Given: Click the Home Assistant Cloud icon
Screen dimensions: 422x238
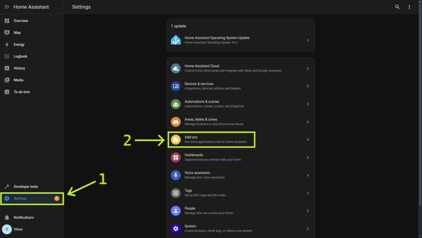Looking at the screenshot, I should [x=176, y=68].
